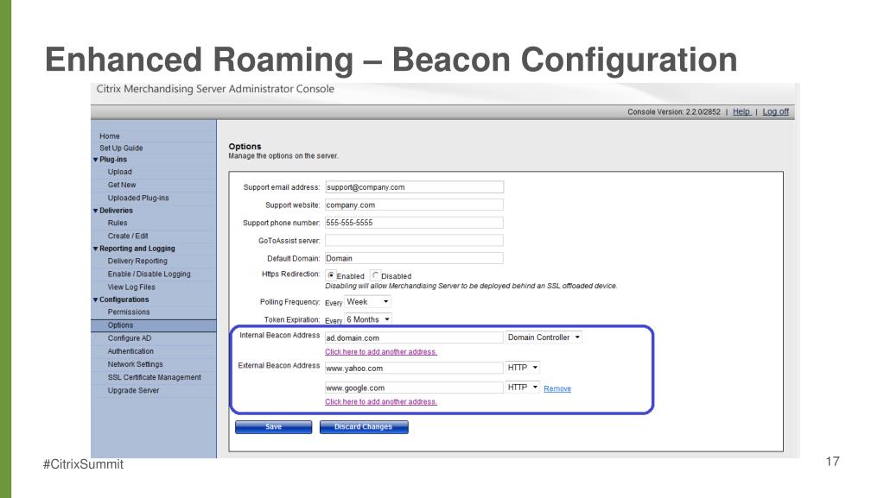Focus the Support website field
The image size is (884, 498).
pos(415,205)
